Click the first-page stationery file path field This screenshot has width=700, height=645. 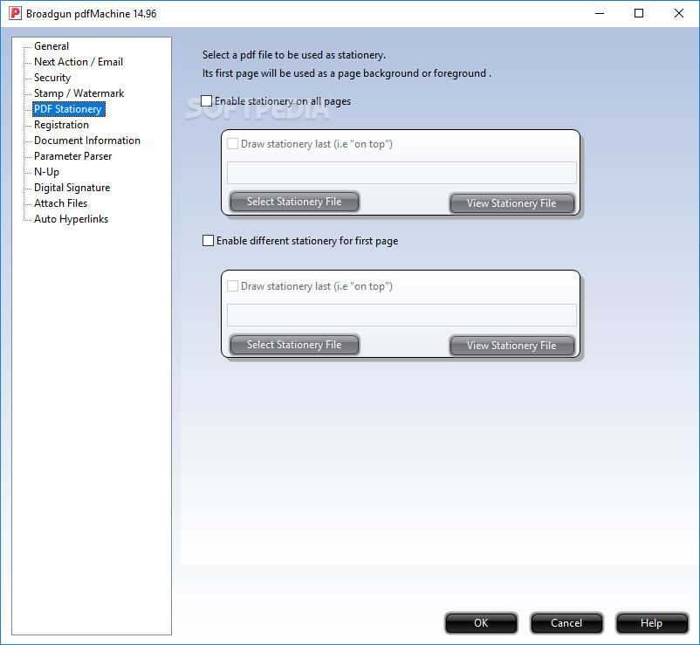[x=401, y=315]
